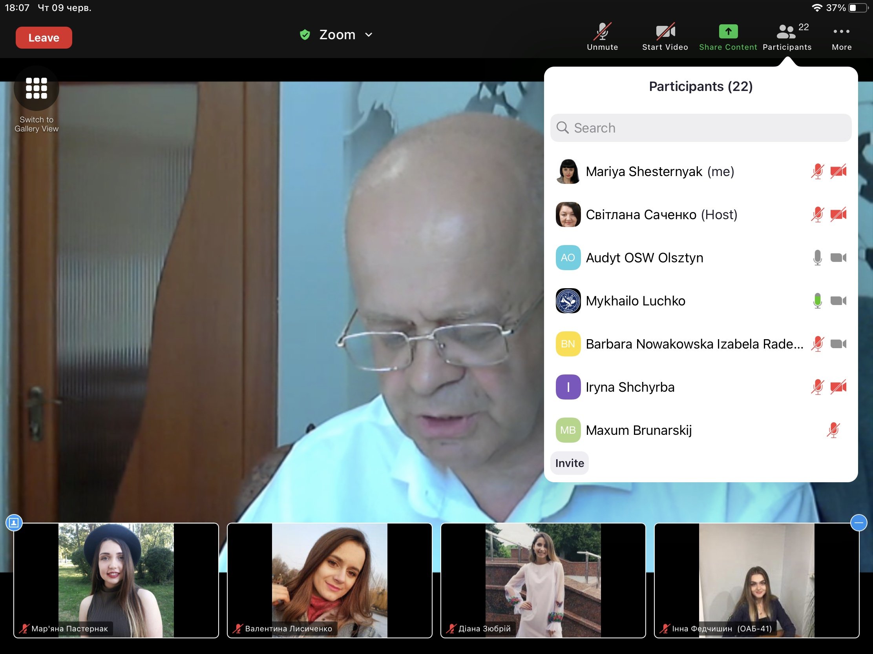The height and width of the screenshot is (654, 873).
Task: Select Світлана Саченко (Host) row
Action: click(x=701, y=214)
